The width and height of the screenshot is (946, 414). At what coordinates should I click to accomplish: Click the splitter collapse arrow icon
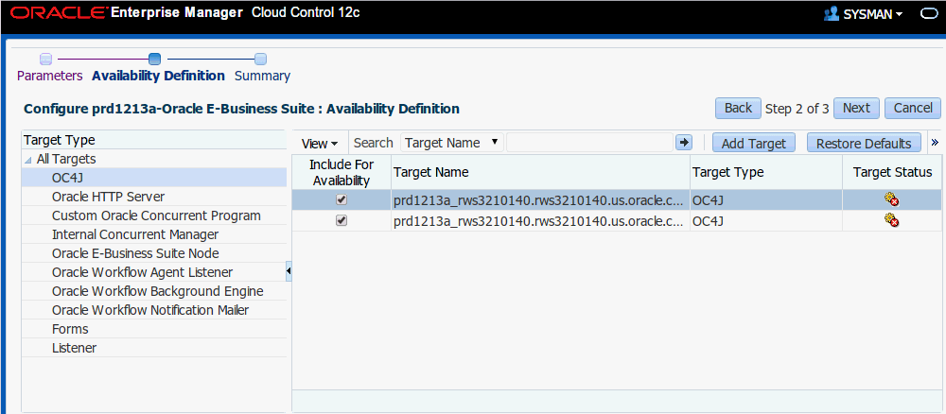(x=289, y=271)
